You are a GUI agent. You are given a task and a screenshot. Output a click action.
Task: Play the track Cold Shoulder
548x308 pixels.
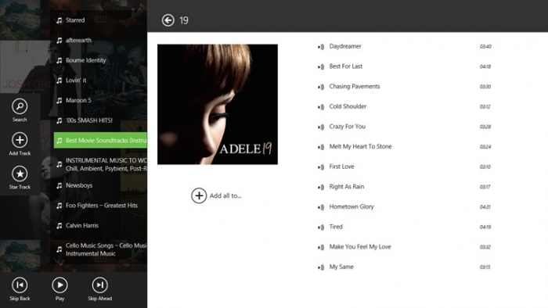pos(348,106)
